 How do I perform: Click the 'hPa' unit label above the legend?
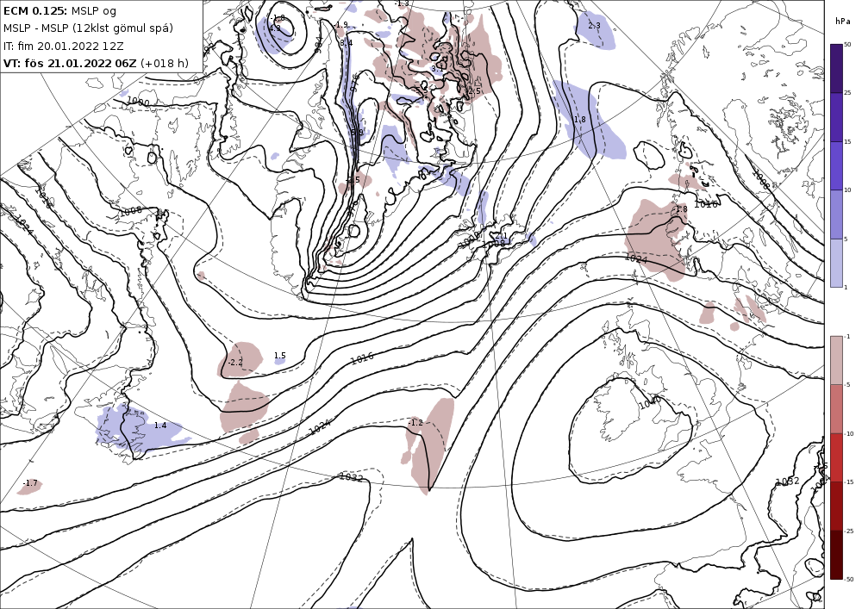(x=841, y=22)
